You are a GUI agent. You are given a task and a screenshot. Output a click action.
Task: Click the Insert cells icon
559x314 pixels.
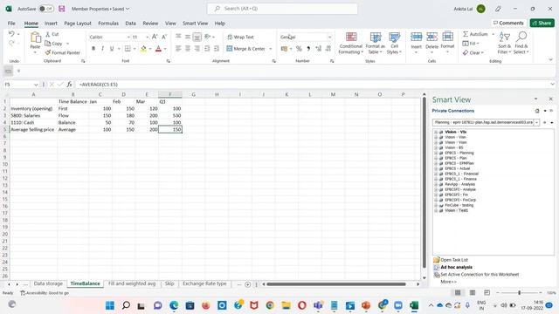coord(416,37)
